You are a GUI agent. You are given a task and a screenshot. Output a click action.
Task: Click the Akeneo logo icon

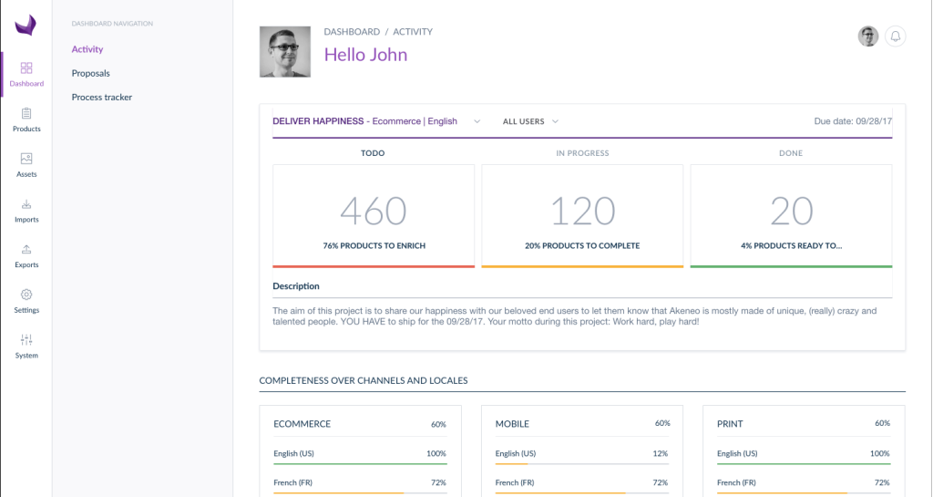click(26, 25)
